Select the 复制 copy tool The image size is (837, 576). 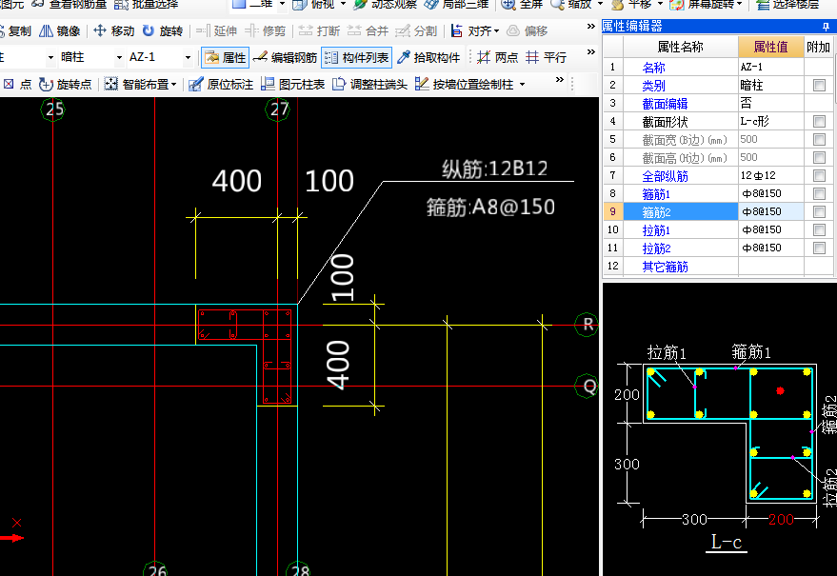coord(15,31)
